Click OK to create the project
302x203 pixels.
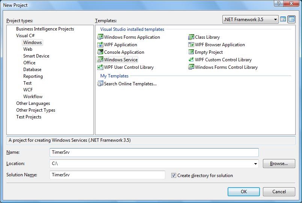click(x=244, y=192)
